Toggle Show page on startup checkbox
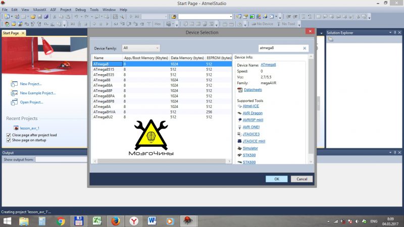Viewport: 404px width, 227px height. 9,140
